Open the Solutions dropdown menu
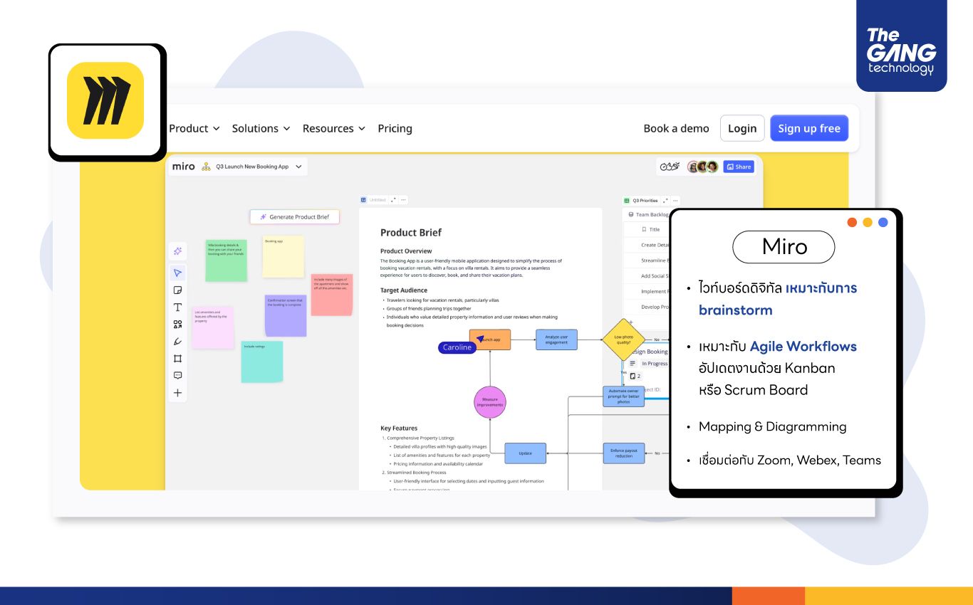The height and width of the screenshot is (605, 973). click(x=261, y=129)
